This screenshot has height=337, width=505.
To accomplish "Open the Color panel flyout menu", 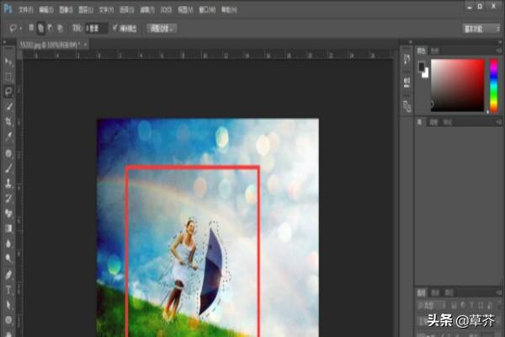I will pos(497,51).
